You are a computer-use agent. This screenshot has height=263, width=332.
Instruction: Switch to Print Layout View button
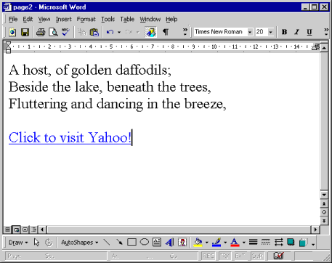tap(25, 230)
